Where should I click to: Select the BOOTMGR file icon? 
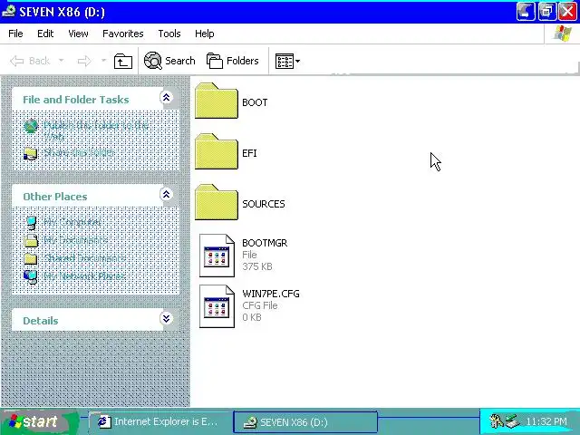pyautogui.click(x=217, y=256)
